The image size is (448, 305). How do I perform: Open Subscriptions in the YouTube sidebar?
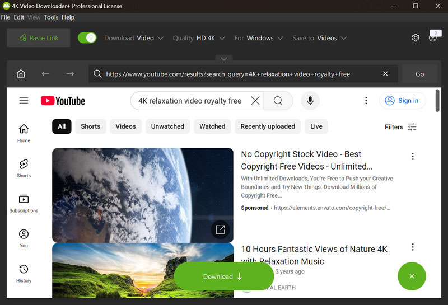(24, 203)
